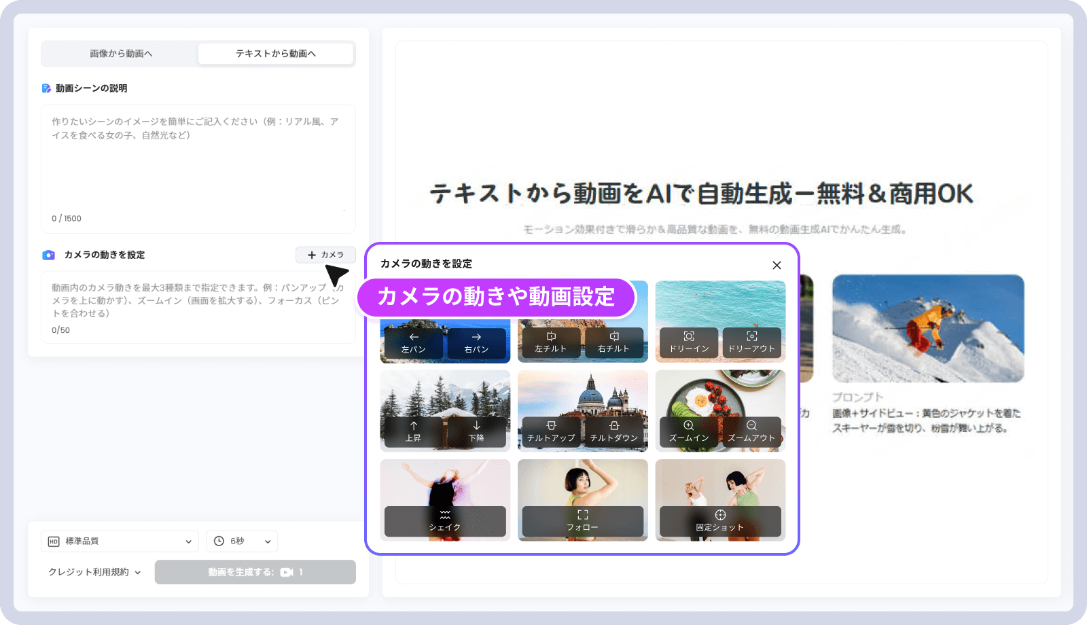Apply ズームイン camera movement
Image resolution: width=1087 pixels, height=625 pixels.
click(x=689, y=432)
